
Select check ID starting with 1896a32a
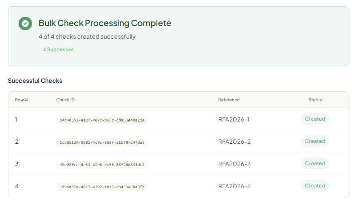pos(102,187)
